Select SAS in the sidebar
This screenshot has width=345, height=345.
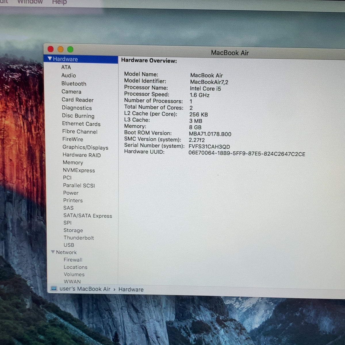click(x=68, y=208)
